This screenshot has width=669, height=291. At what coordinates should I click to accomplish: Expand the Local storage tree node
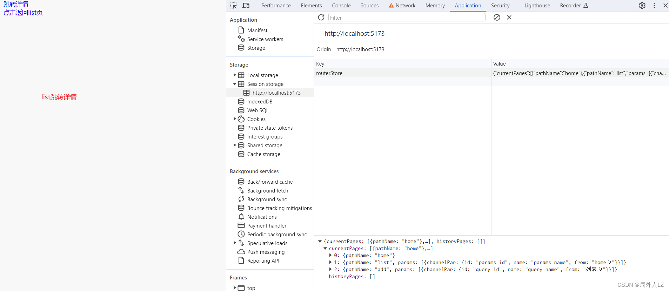235,75
